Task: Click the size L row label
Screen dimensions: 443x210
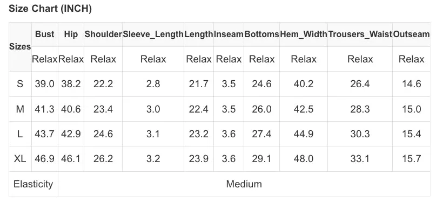Action: pyautogui.click(x=20, y=134)
